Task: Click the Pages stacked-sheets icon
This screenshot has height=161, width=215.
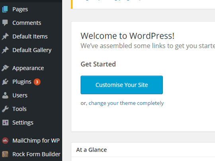Action: [5, 9]
